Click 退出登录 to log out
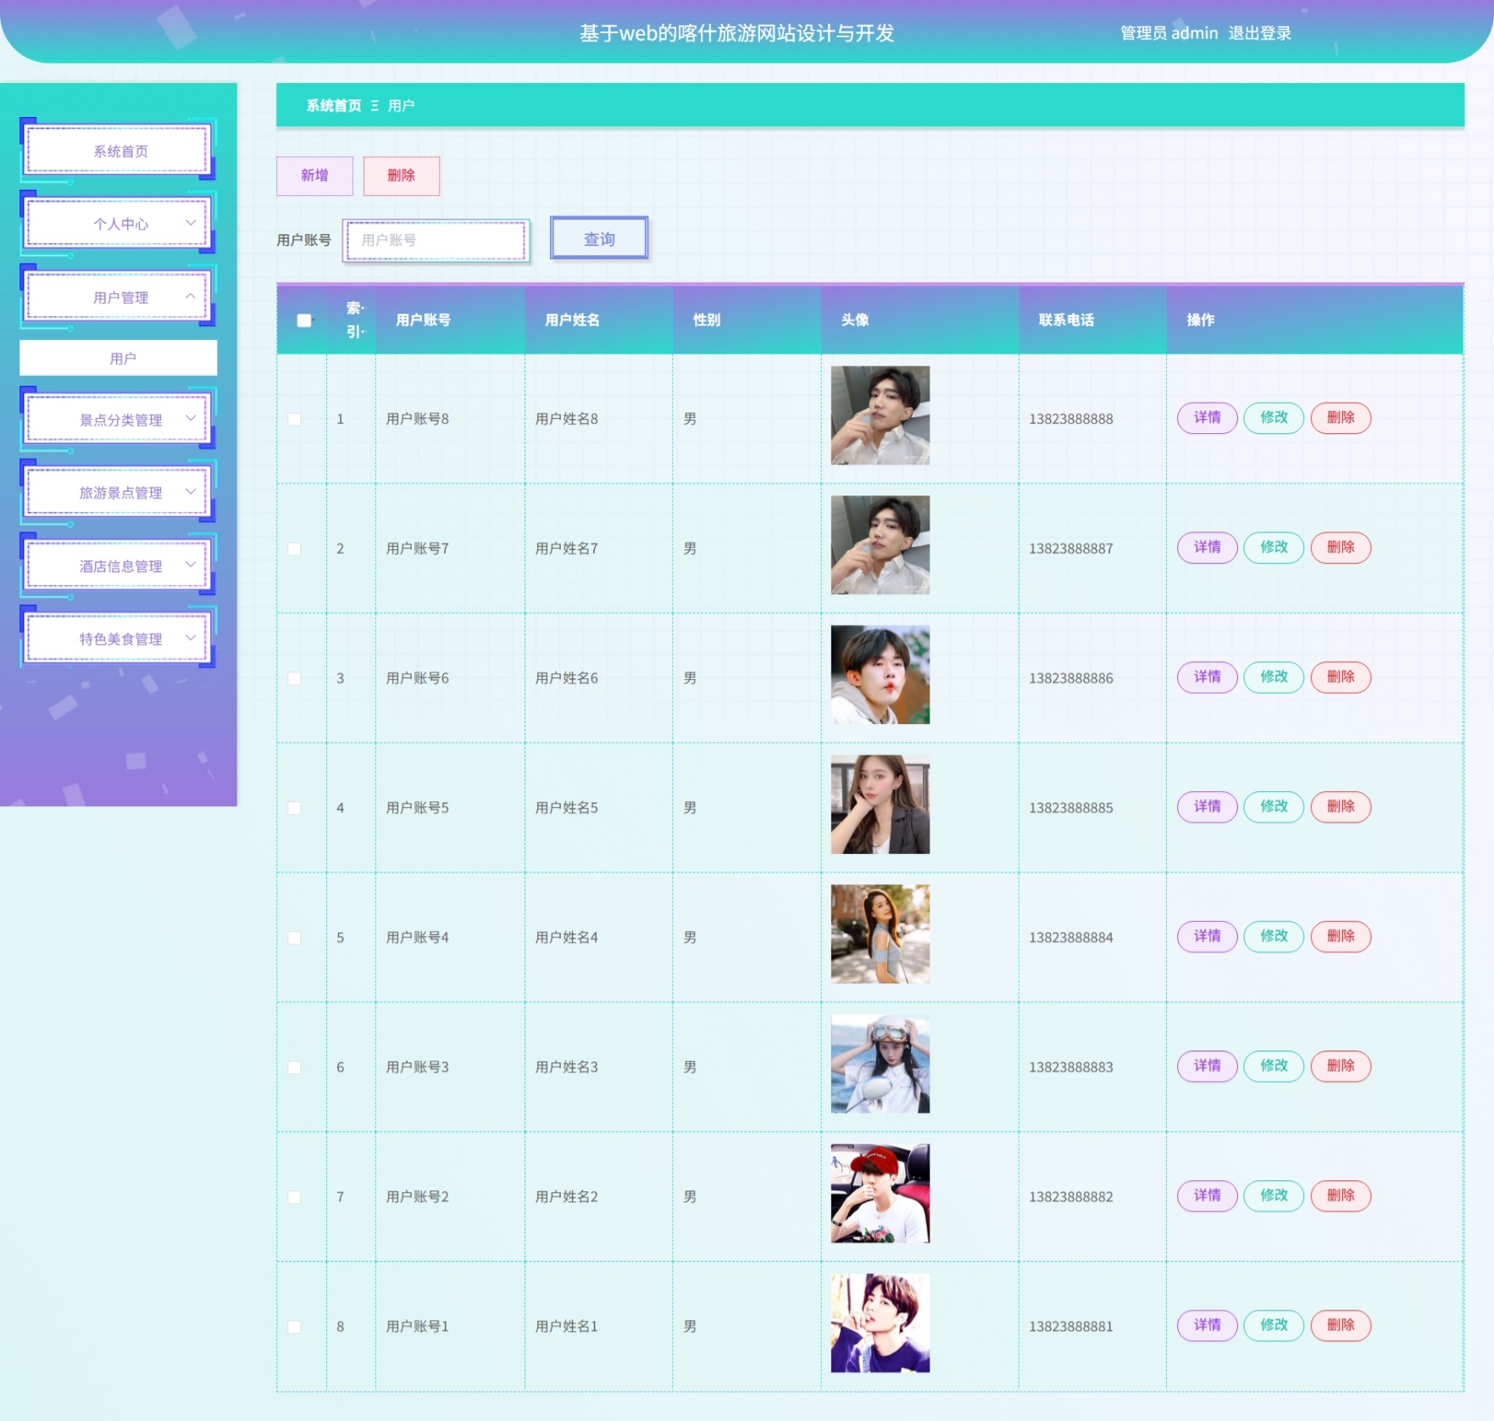Screen dimensions: 1494x1421 (1259, 33)
